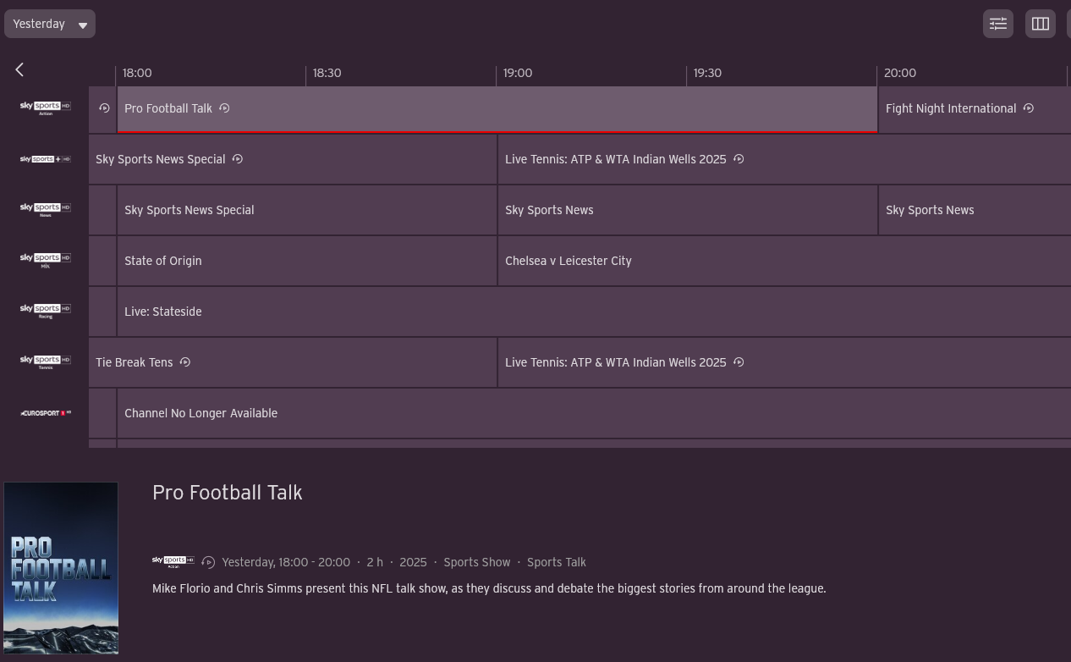Open the Yesterday date dropdown
Screen dimensions: 1071x662
coord(49,24)
